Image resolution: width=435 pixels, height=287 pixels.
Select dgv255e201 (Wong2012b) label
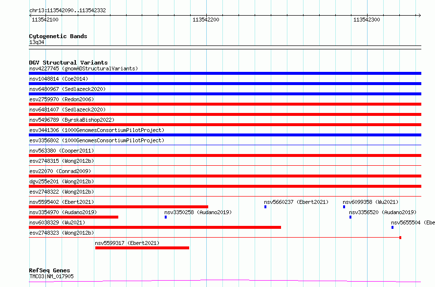pyautogui.click(x=62, y=181)
